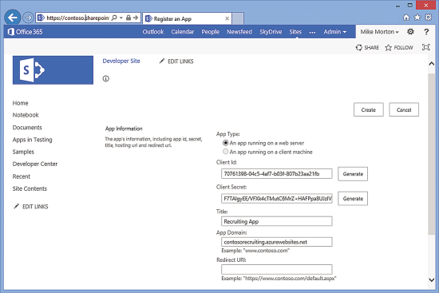
Task: Open Notebook in the sidebar
Action: click(26, 115)
